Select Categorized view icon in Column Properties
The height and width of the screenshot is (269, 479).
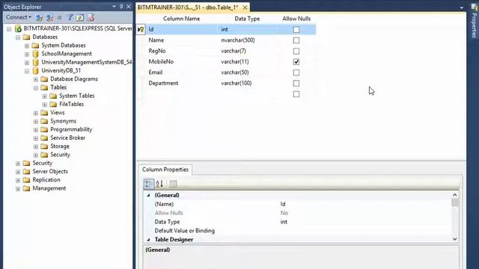149,184
